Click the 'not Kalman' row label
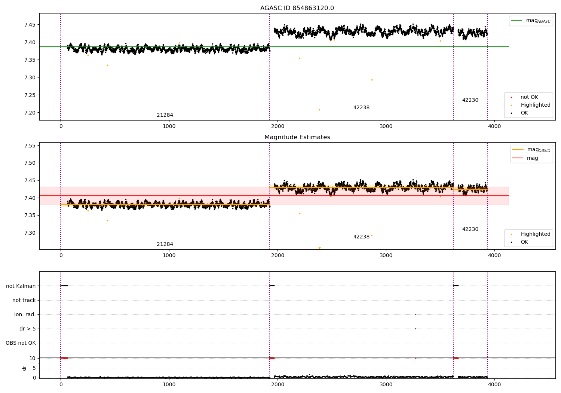561x393 pixels. click(x=21, y=286)
